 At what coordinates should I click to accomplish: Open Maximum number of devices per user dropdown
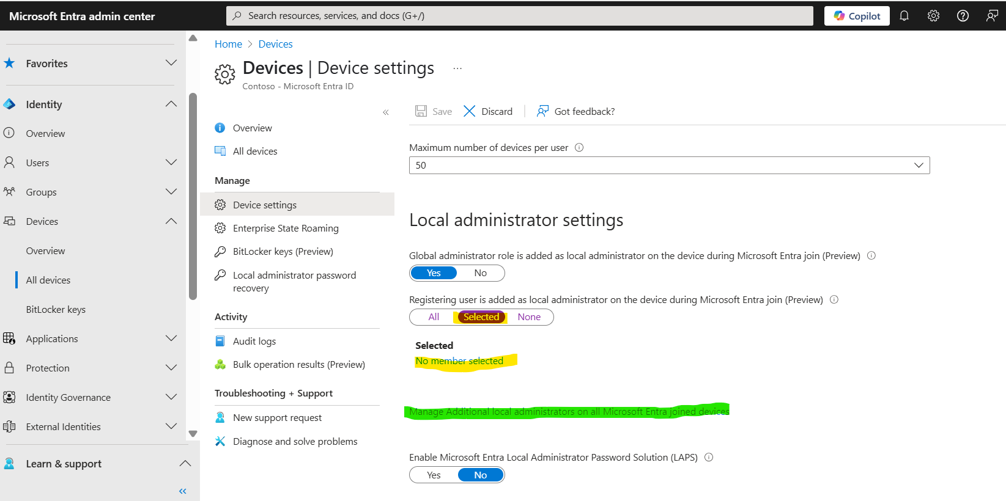click(670, 165)
